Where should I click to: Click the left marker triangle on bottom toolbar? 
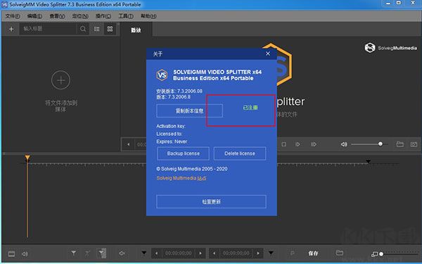(144, 253)
